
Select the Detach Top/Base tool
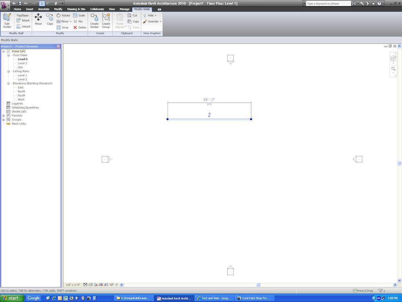[x=23, y=26]
